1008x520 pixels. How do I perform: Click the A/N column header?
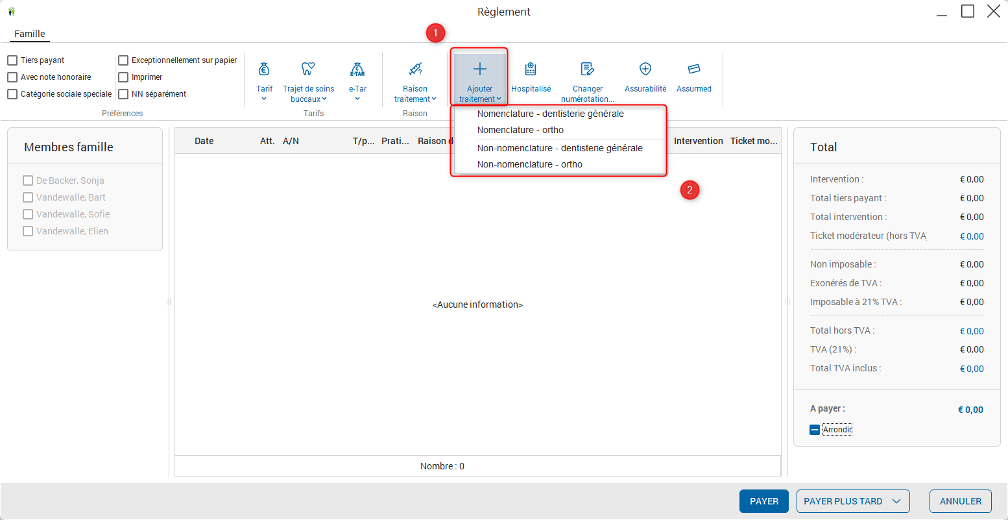pyautogui.click(x=291, y=141)
